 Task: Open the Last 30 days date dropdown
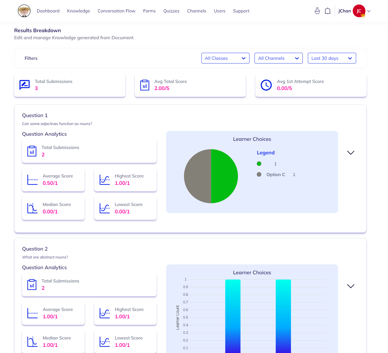pyautogui.click(x=332, y=58)
